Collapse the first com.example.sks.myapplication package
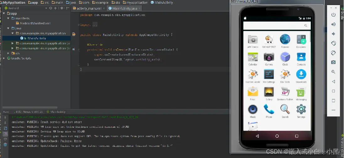This screenshot has width=344, height=158. 13,33
